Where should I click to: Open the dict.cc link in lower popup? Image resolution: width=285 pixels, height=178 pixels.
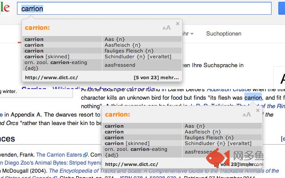click(x=132, y=164)
